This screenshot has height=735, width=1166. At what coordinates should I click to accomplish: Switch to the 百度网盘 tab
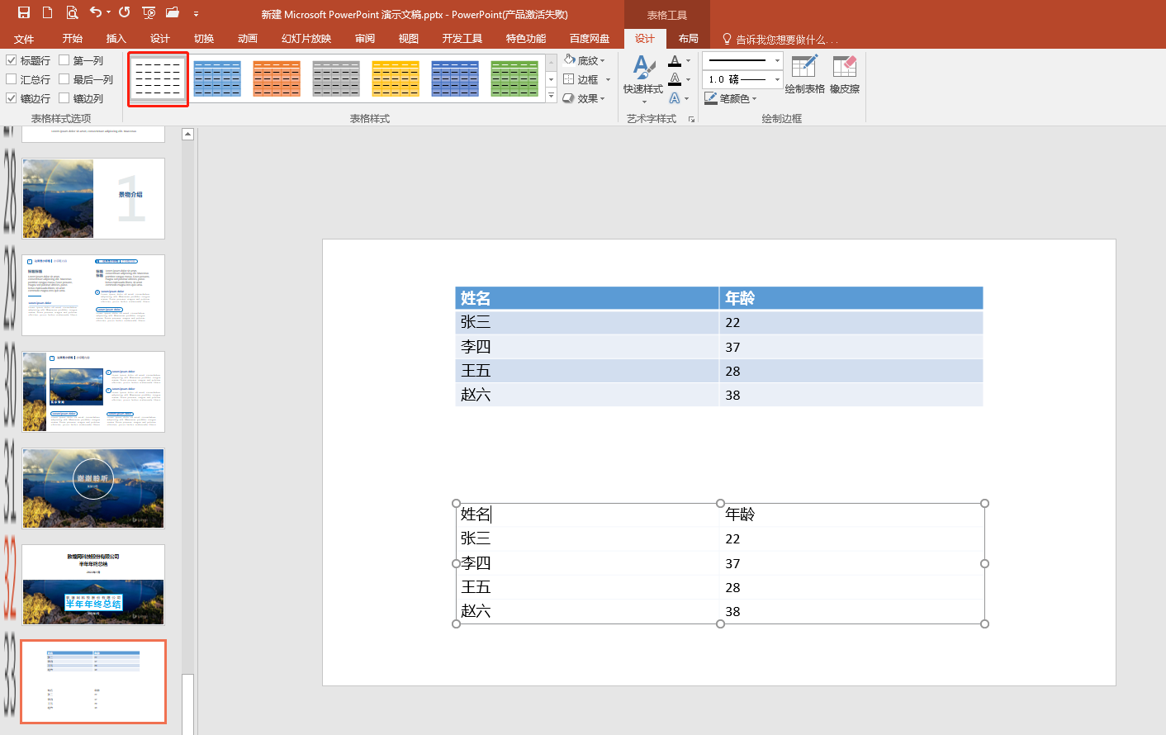590,39
